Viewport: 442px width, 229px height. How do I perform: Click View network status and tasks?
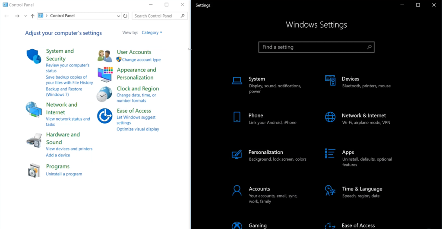pos(68,121)
